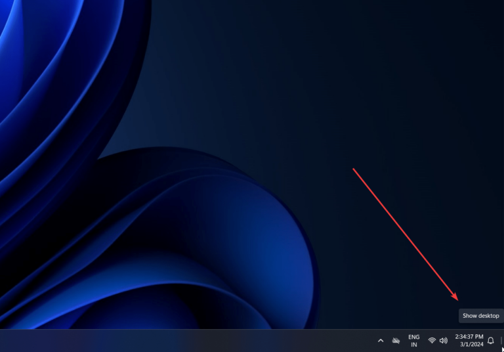Expand the hidden icons tray chevron
The height and width of the screenshot is (352, 504).
[x=381, y=340]
